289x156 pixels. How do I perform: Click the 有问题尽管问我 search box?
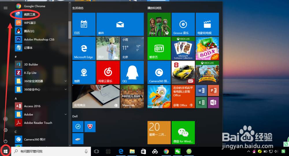pyautogui.click(x=51, y=151)
